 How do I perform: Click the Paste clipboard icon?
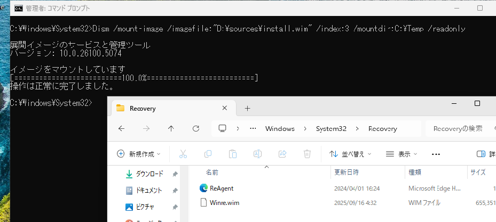click(x=233, y=154)
